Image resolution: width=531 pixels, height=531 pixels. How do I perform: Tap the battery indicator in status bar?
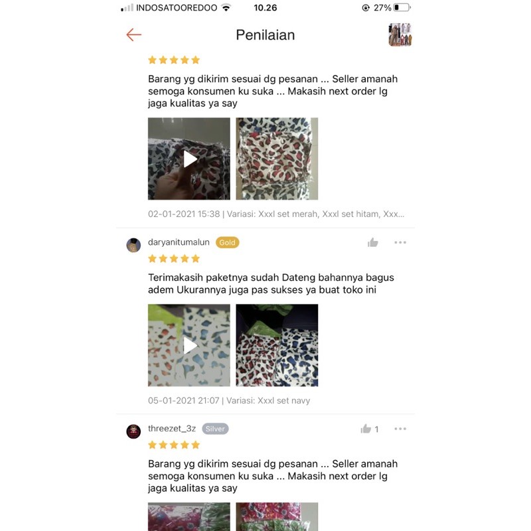[402, 7]
